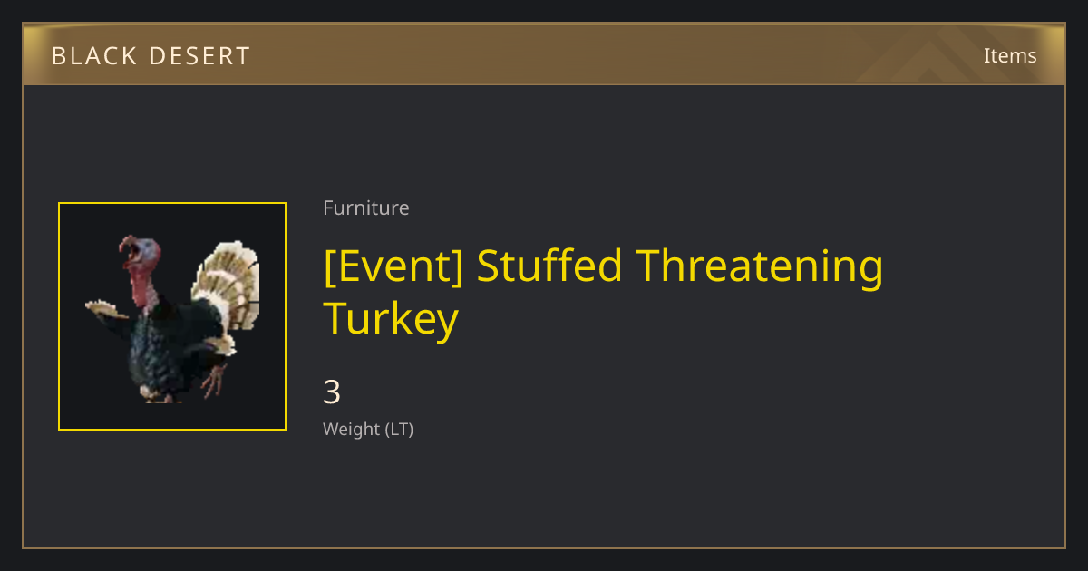Click the turkey's raised foot in the icon
Viewport: 1088px width, 571px height.
click(x=213, y=380)
